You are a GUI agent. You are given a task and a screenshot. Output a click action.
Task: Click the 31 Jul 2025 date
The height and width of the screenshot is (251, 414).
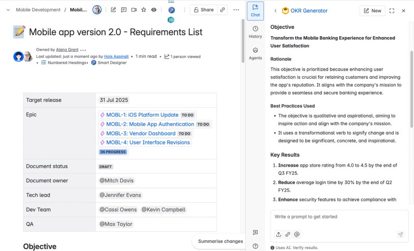(114, 100)
